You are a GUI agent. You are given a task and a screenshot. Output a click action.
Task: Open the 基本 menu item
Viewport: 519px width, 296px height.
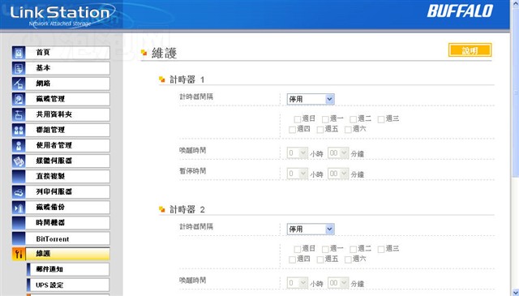point(67,68)
